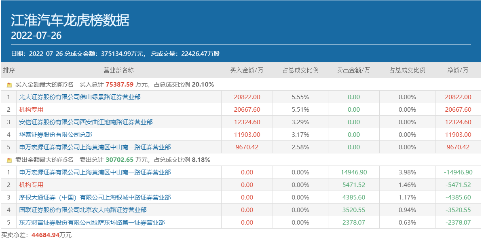Click the 买入总计 75387.59 value
This screenshot has height=242, width=482.
tap(119, 85)
